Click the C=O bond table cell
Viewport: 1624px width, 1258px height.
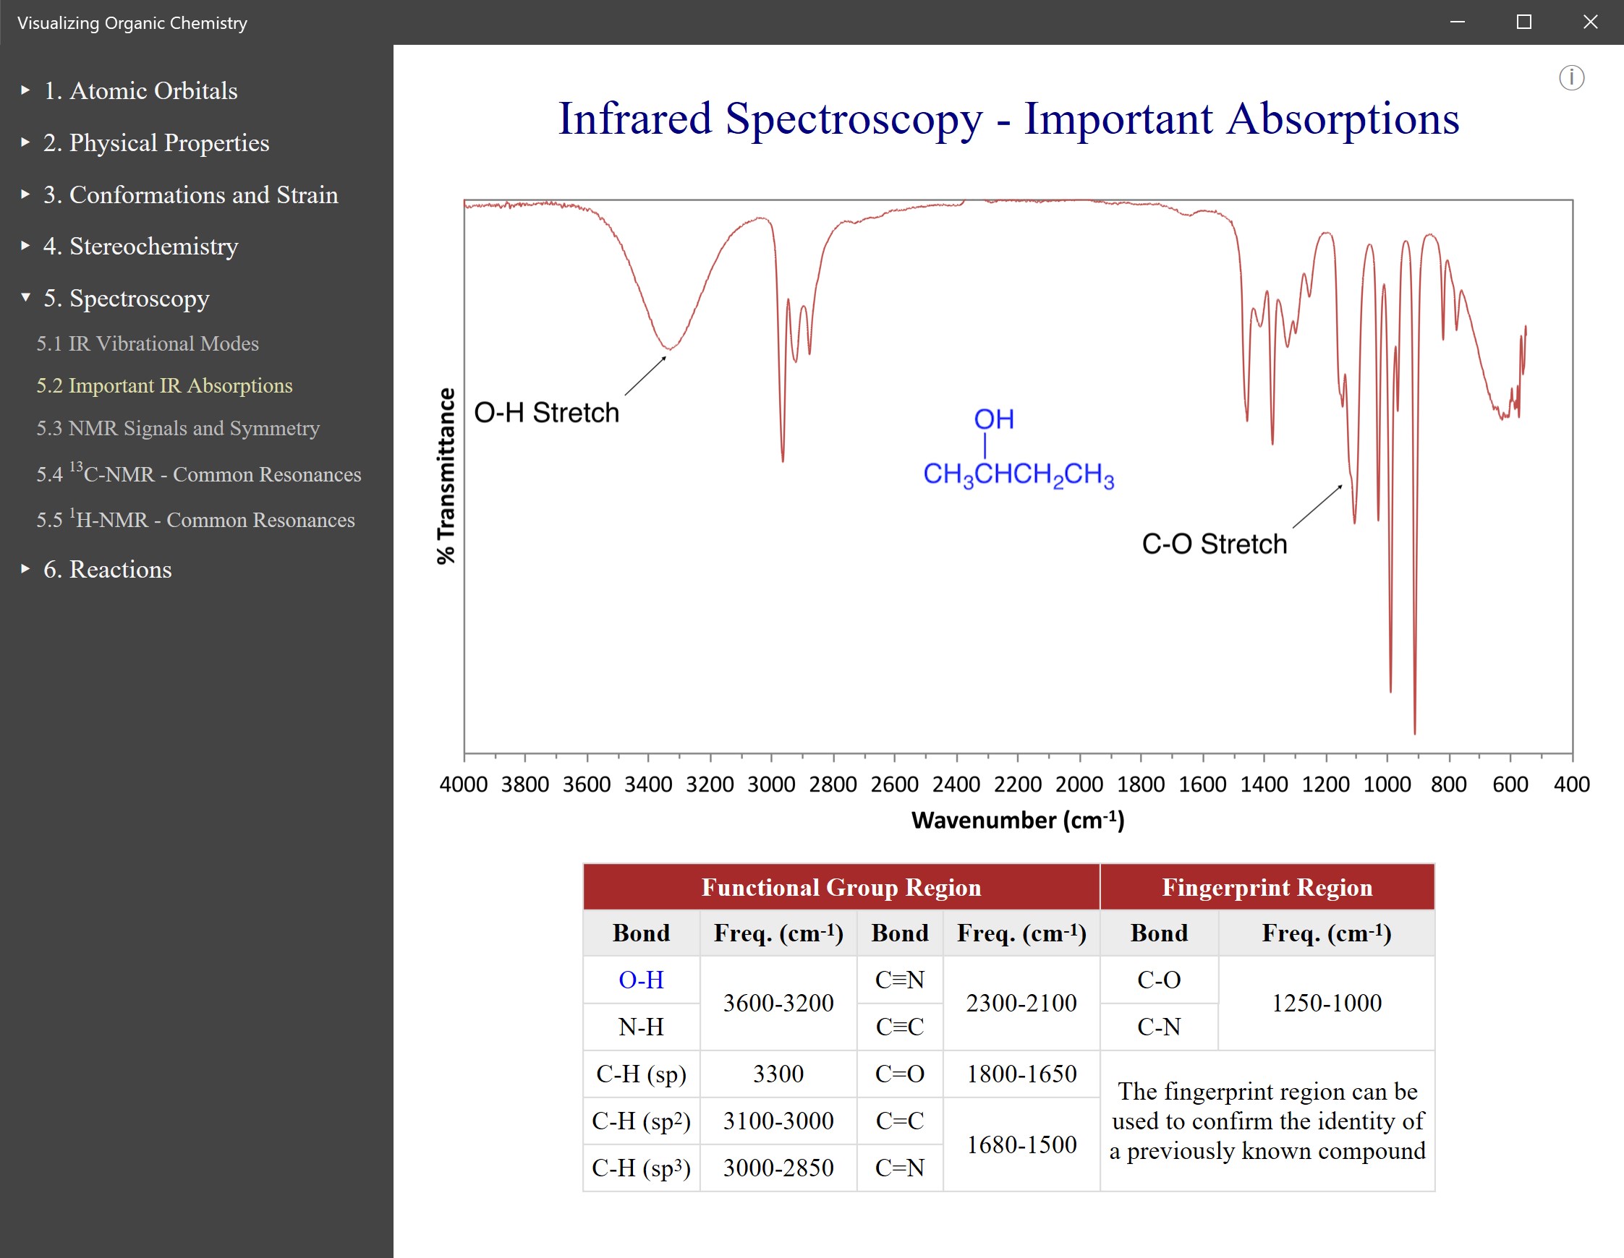(899, 1074)
